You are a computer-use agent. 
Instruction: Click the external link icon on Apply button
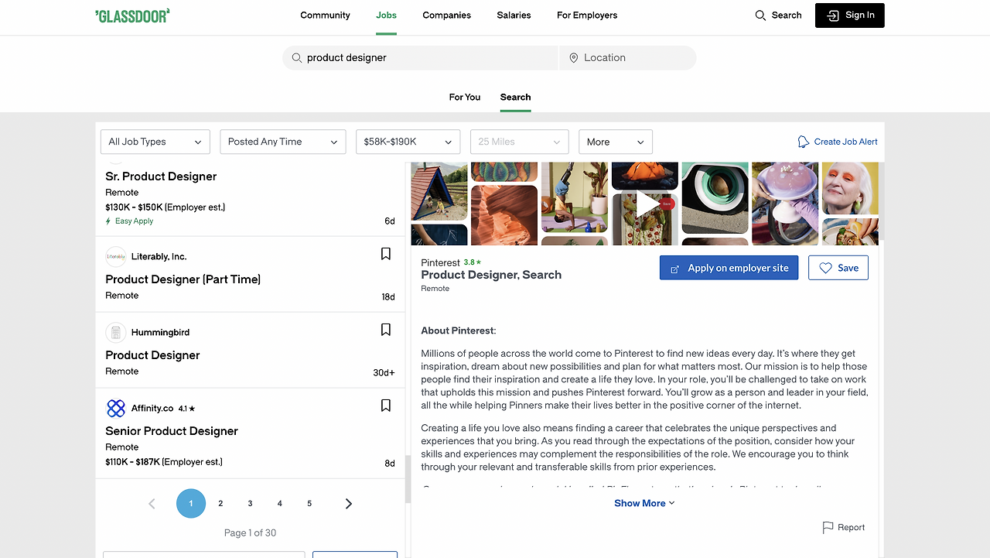(x=674, y=269)
